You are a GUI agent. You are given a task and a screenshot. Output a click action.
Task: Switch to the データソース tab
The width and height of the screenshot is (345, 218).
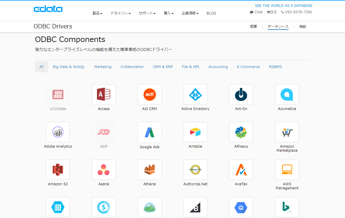click(278, 27)
